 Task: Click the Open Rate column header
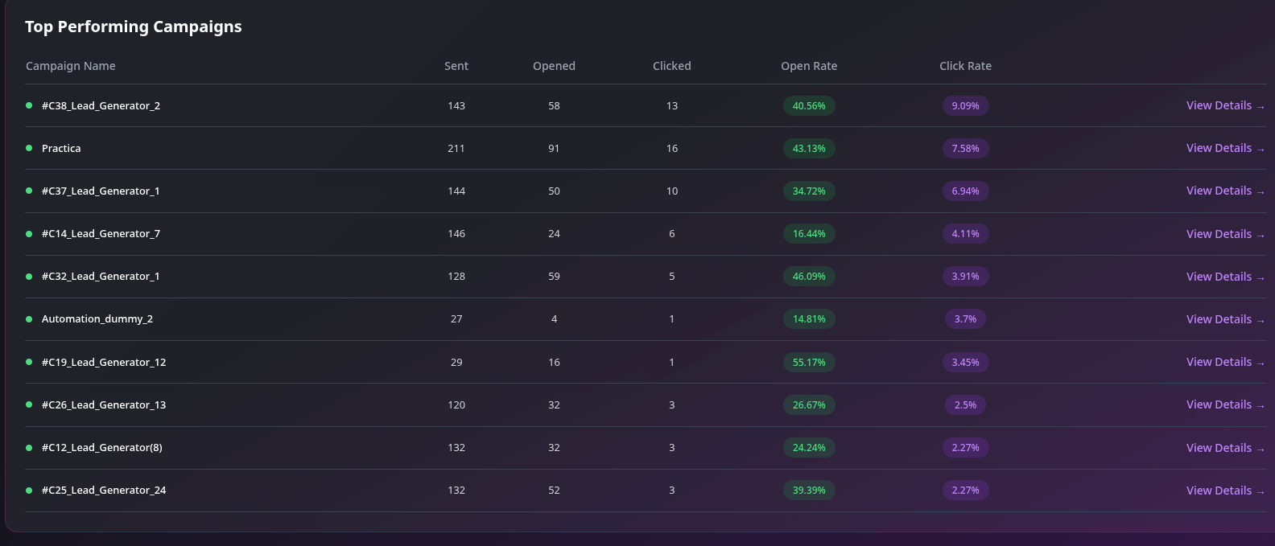(x=808, y=66)
